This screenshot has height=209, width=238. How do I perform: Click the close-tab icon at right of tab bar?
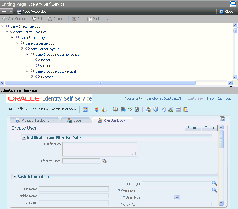222,119
